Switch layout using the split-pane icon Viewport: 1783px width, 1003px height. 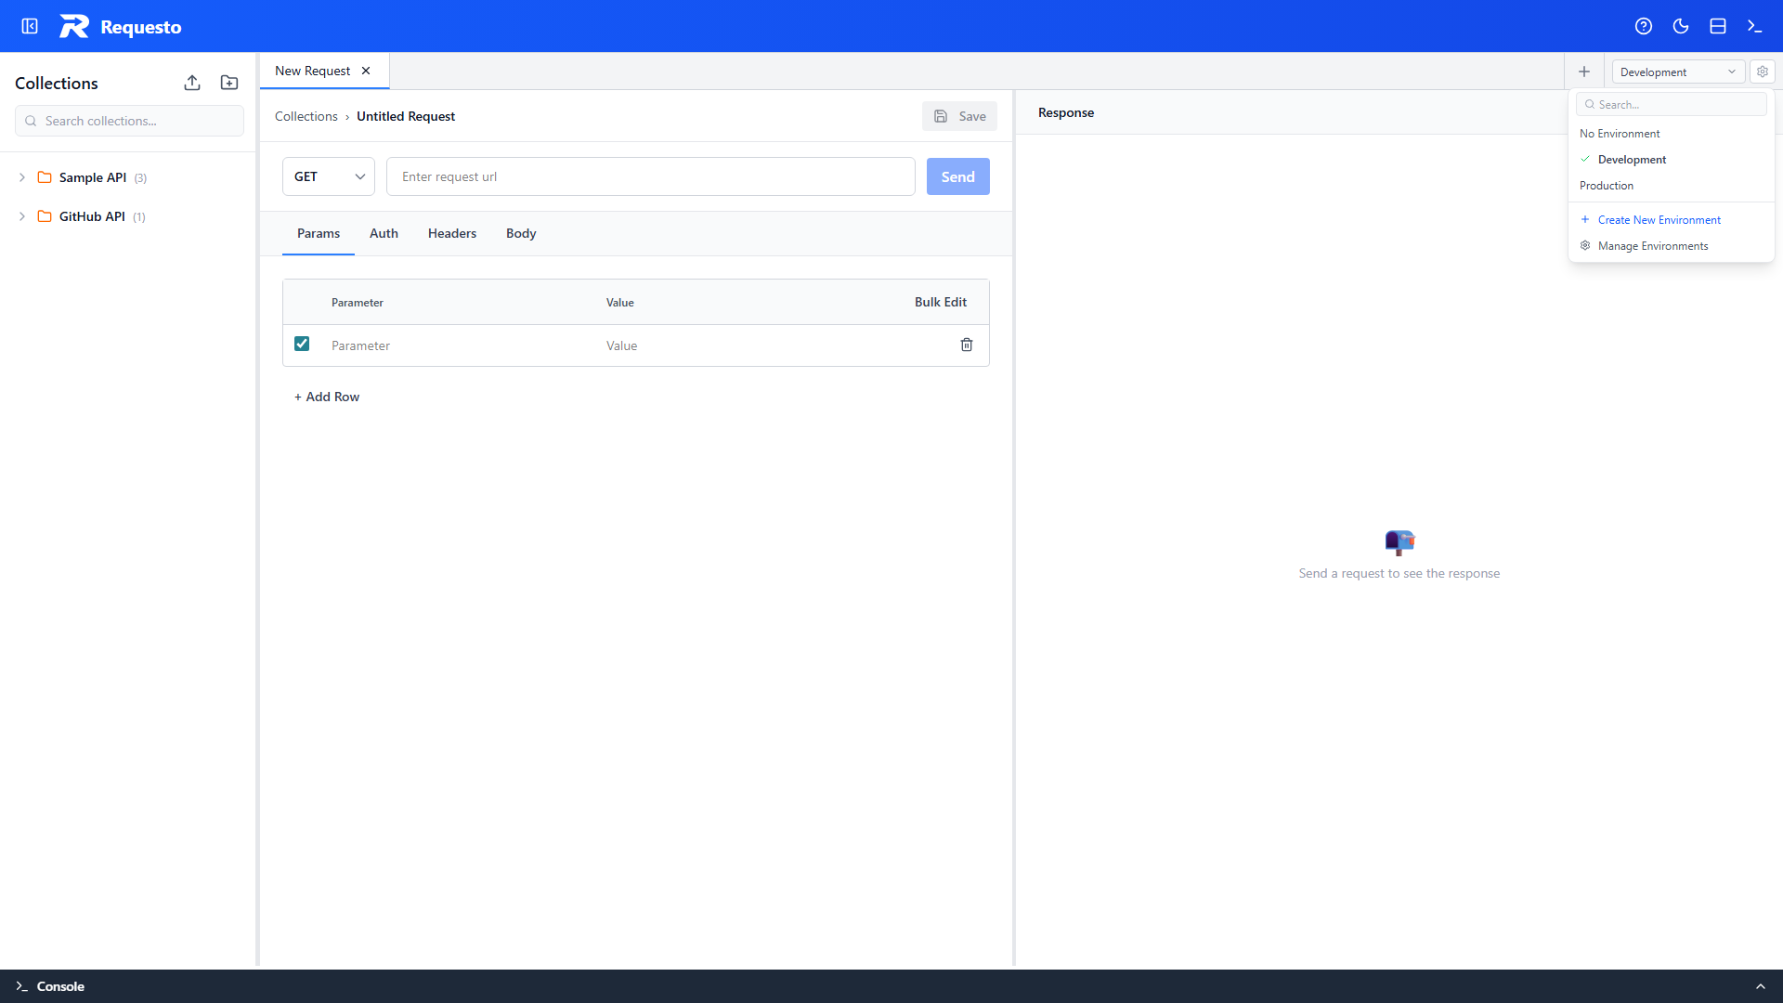1718,26
